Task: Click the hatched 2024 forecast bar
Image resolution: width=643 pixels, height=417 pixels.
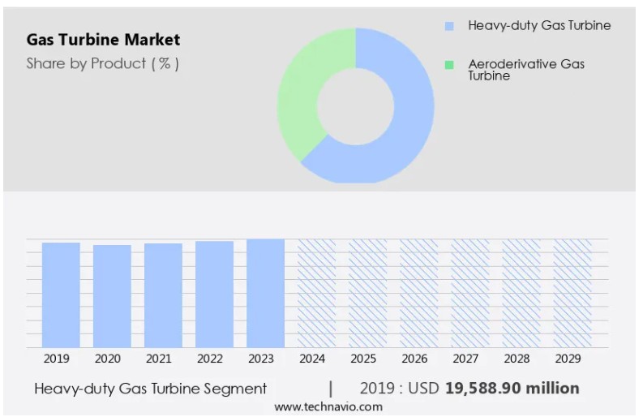Action: coord(316,293)
